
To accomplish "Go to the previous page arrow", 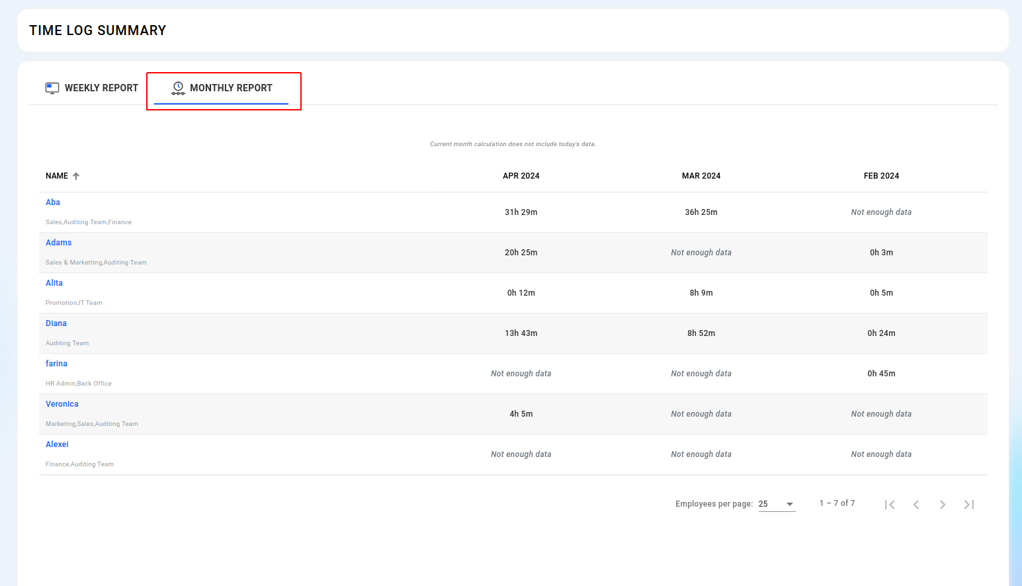I will [916, 505].
